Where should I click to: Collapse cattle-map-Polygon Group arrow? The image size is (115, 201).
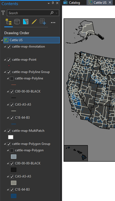point(5,144)
